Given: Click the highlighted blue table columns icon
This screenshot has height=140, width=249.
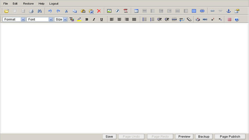Looking at the screenshot, I should click(194, 11).
